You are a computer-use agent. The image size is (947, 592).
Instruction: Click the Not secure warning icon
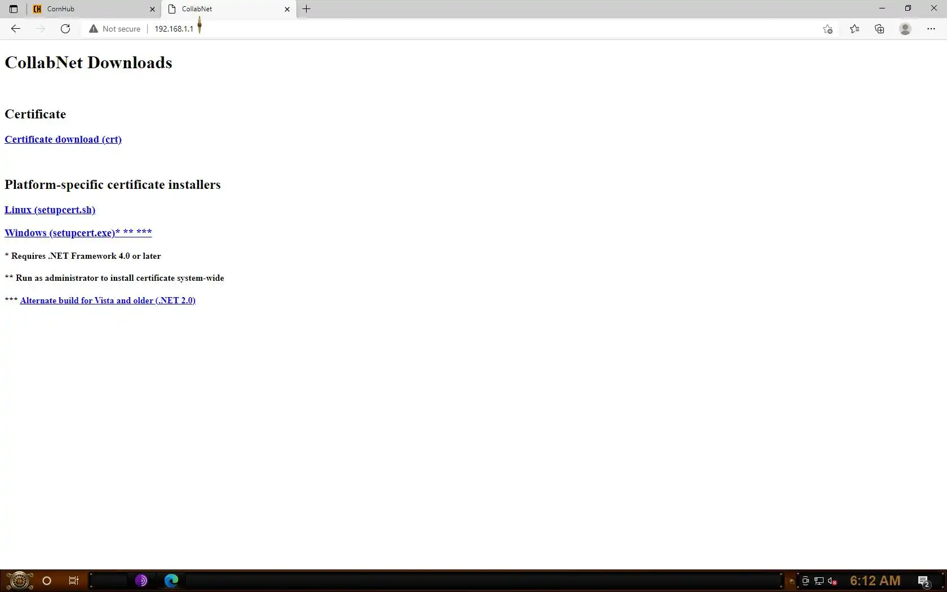94,29
